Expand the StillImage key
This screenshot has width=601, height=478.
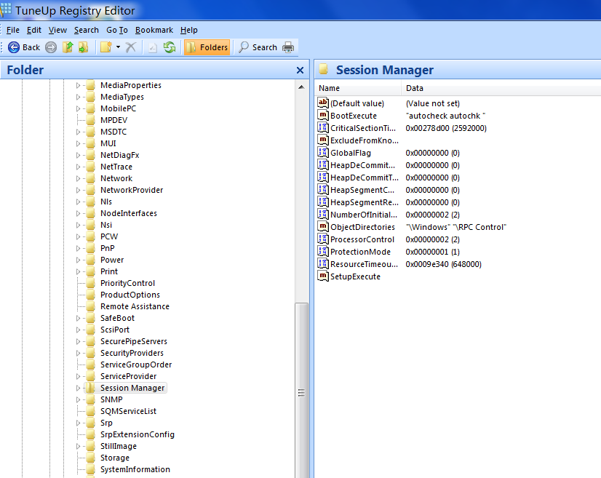(78, 446)
